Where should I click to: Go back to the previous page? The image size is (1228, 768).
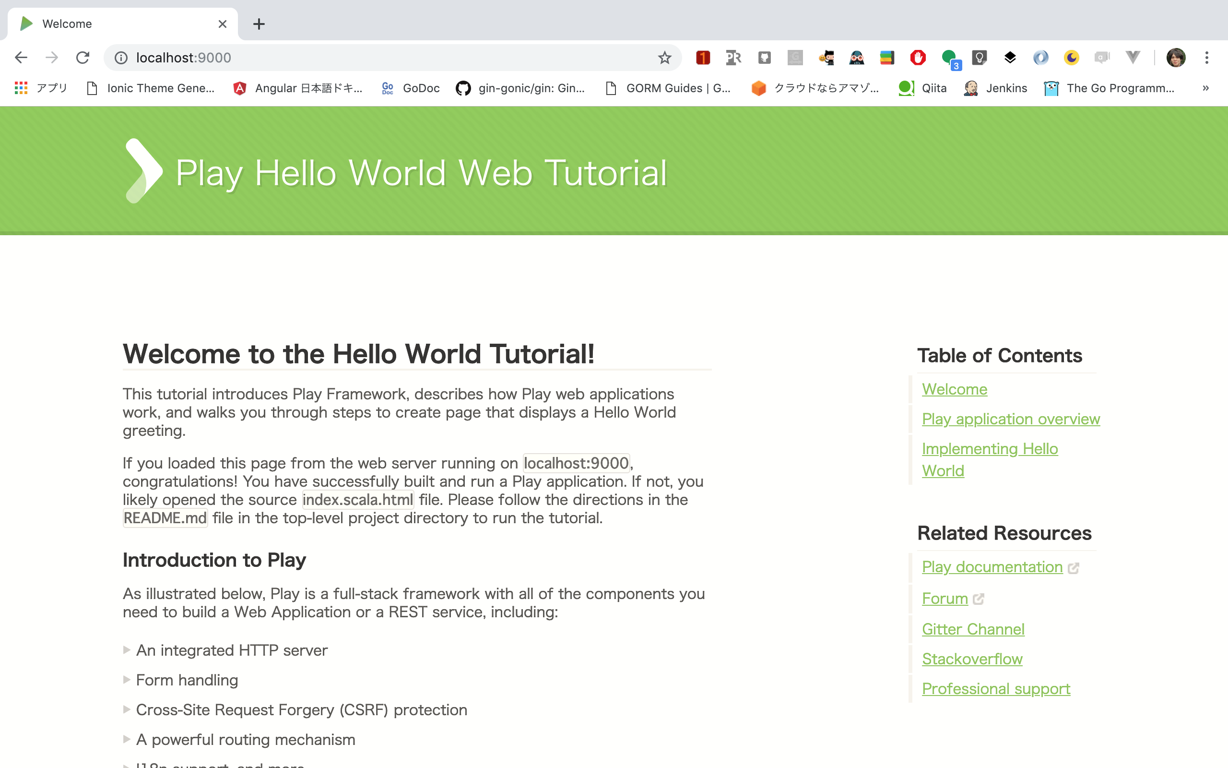(21, 58)
